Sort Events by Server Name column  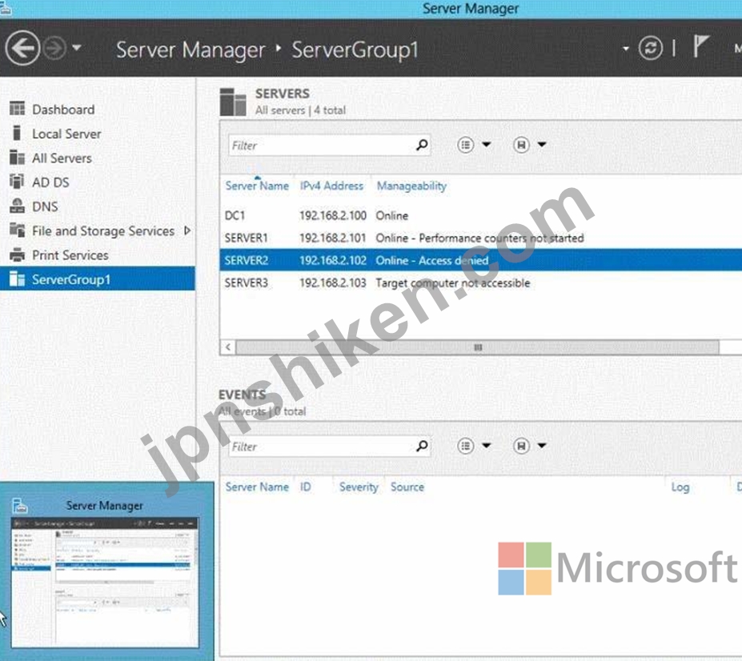[x=257, y=487]
